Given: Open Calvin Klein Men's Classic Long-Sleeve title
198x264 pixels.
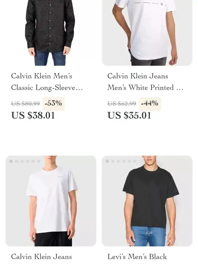Looking at the screenshot, I should pos(47,82).
